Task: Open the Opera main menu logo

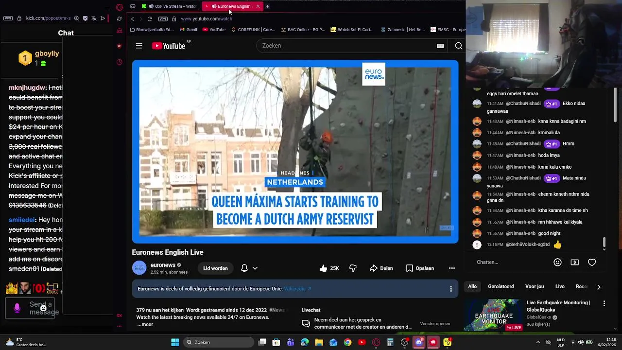Action: point(120,7)
